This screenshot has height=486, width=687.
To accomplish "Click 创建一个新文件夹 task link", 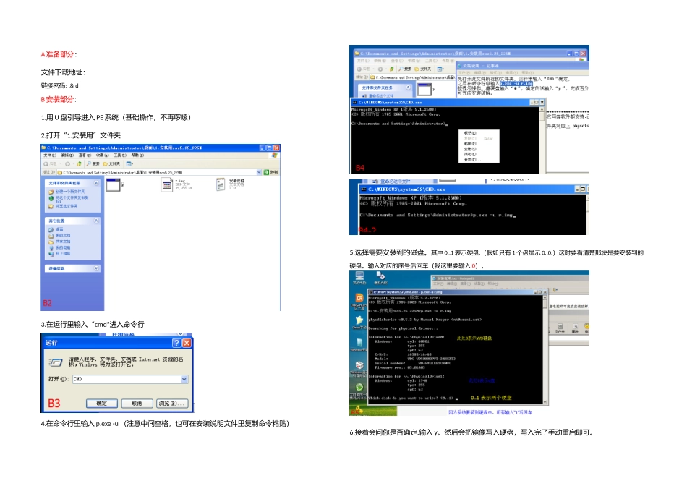I will [x=67, y=192].
